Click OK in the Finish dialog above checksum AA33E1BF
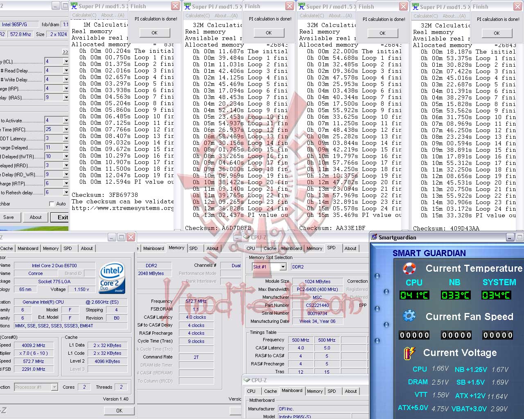The width and height of the screenshot is (524, 419). coord(382,33)
